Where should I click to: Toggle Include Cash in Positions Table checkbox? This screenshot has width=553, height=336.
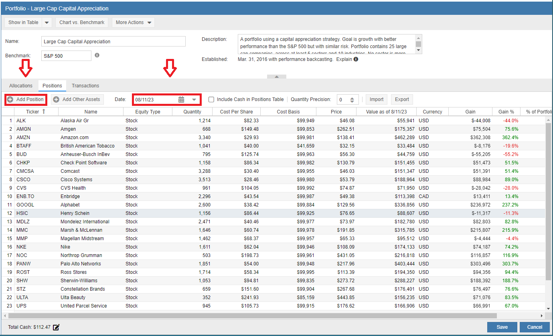pyautogui.click(x=211, y=99)
